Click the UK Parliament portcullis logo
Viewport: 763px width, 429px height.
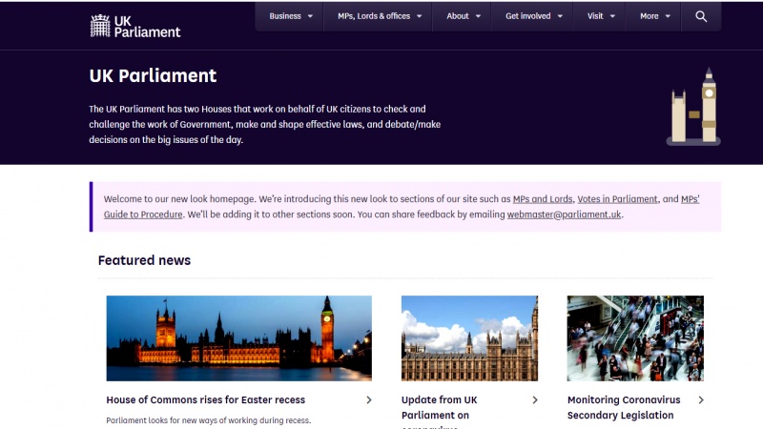[134, 27]
